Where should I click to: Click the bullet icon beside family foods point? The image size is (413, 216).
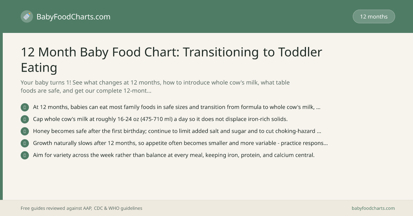click(25, 107)
